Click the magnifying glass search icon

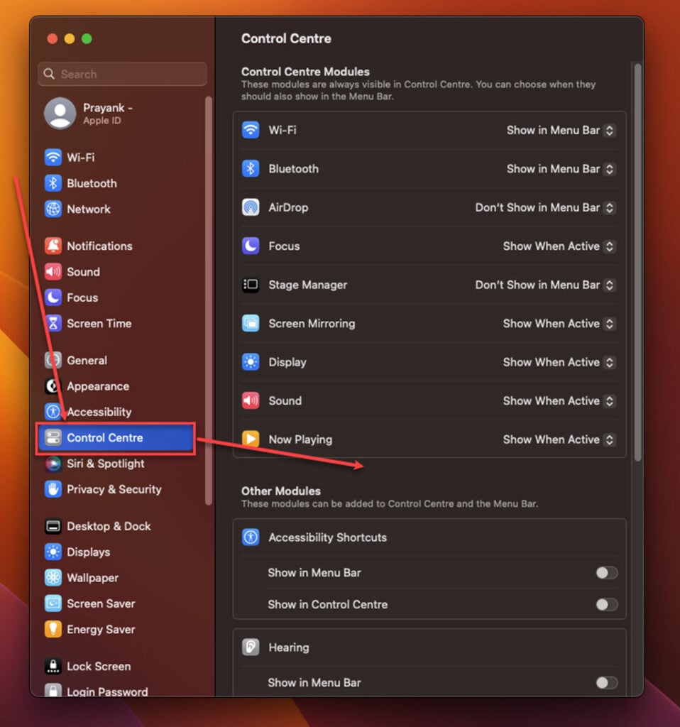(49, 74)
